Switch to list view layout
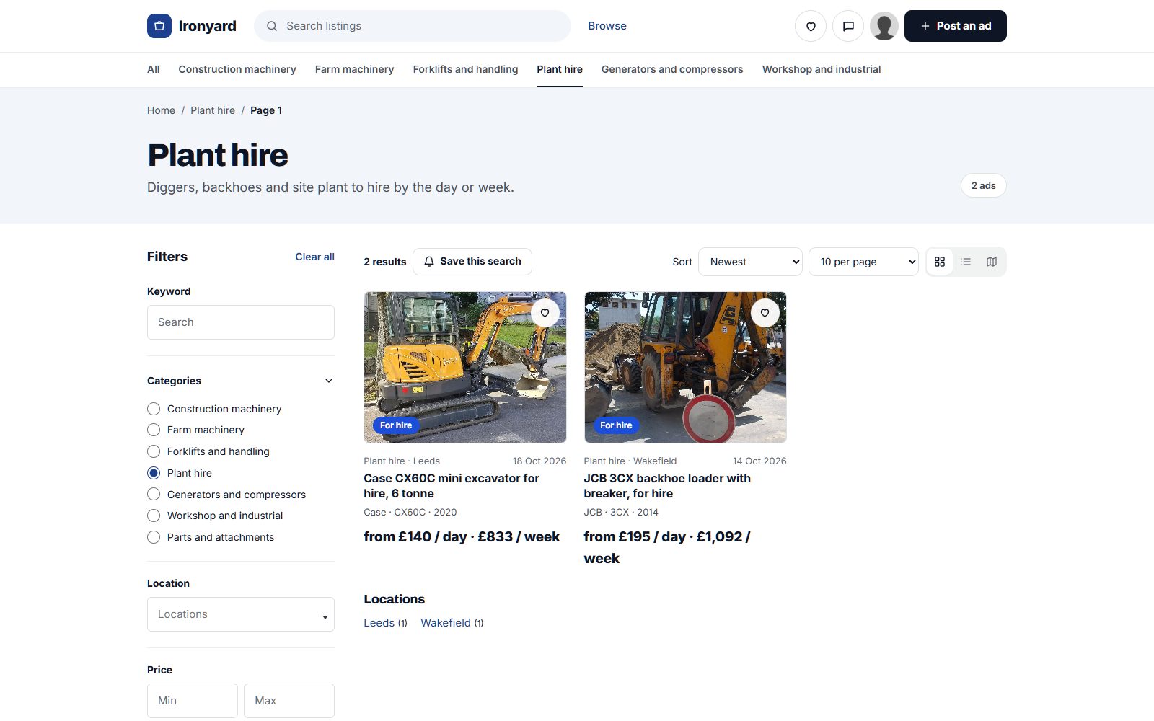 (966, 262)
